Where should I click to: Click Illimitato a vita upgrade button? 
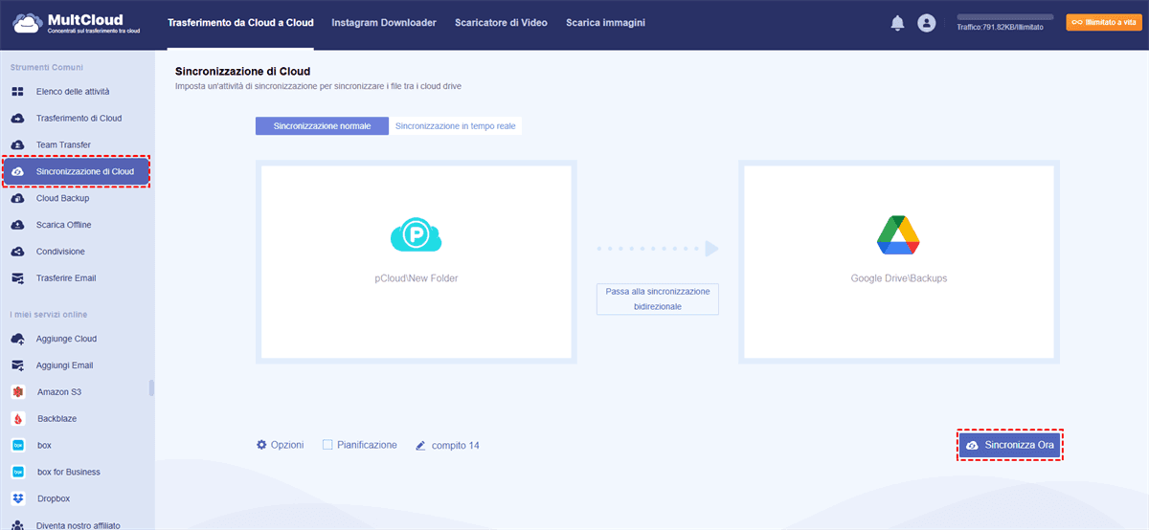coord(1104,22)
